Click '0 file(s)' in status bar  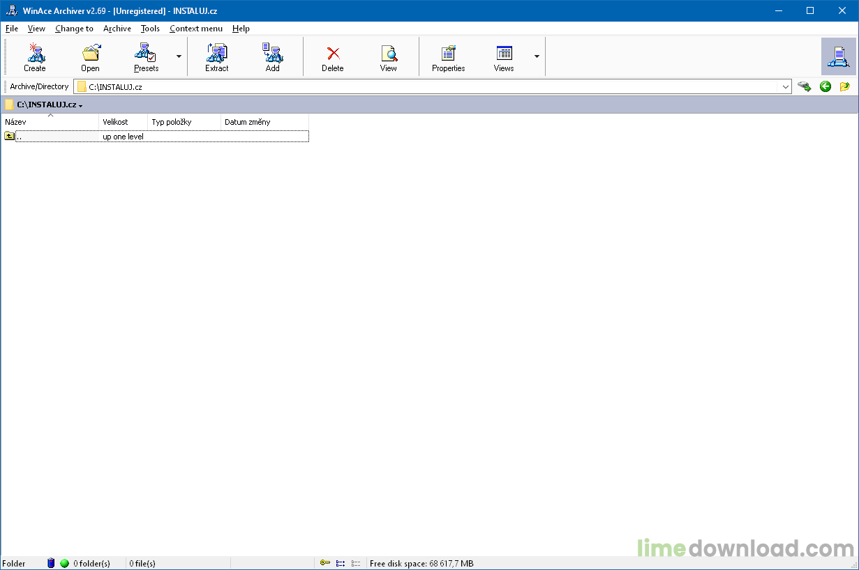coord(142,563)
